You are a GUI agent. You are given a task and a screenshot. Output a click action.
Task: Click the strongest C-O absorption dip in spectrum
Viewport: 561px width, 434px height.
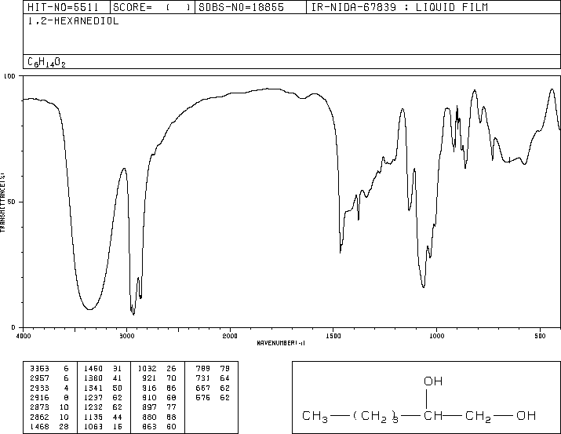[x=423, y=286]
